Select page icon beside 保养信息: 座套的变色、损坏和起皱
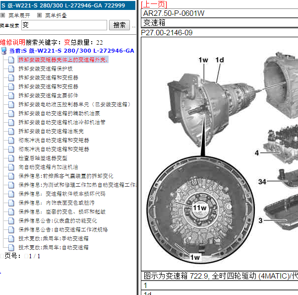The width and height of the screenshot is (298, 295). pyautogui.click(x=11, y=212)
